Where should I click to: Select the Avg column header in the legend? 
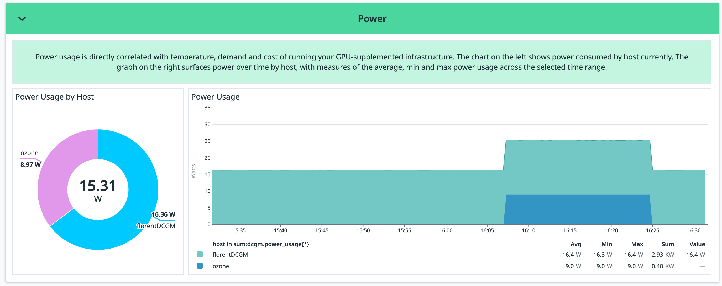575,244
